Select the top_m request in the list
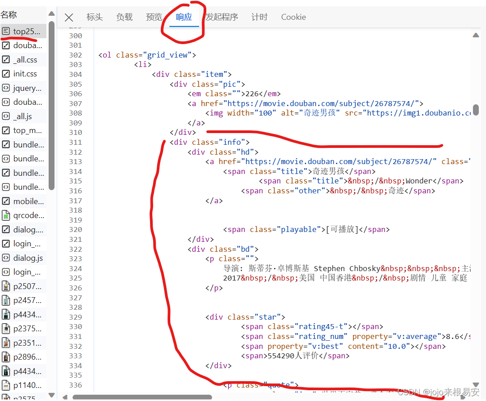Viewport: 486px width, 401px height. click(x=27, y=130)
